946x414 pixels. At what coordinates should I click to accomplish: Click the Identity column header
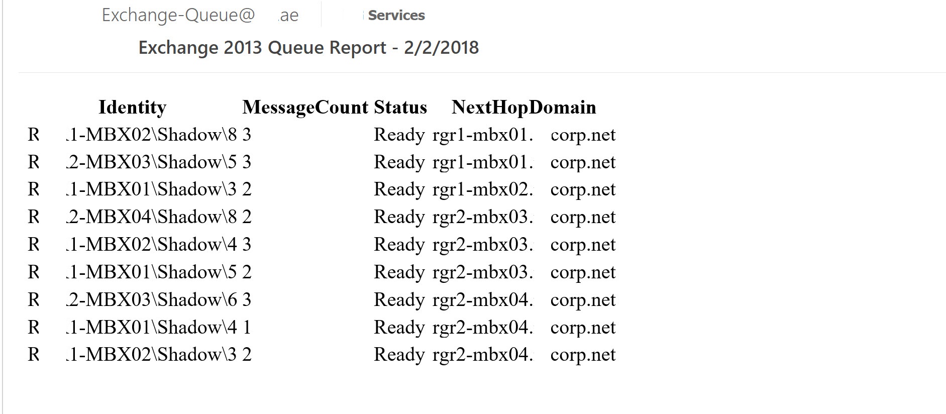132,107
